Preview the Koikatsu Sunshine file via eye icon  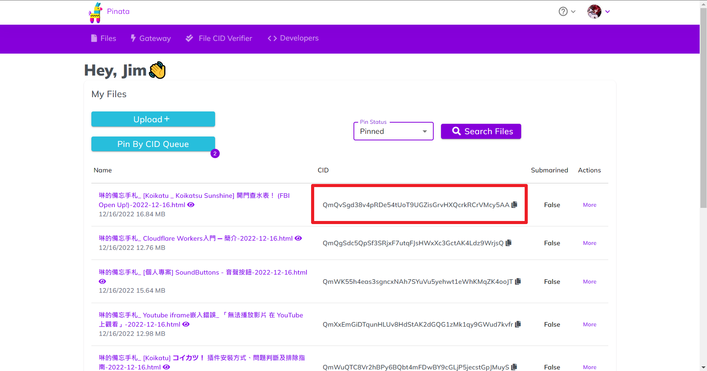(x=191, y=205)
